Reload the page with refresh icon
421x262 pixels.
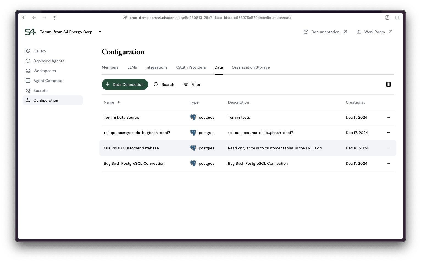point(54,18)
